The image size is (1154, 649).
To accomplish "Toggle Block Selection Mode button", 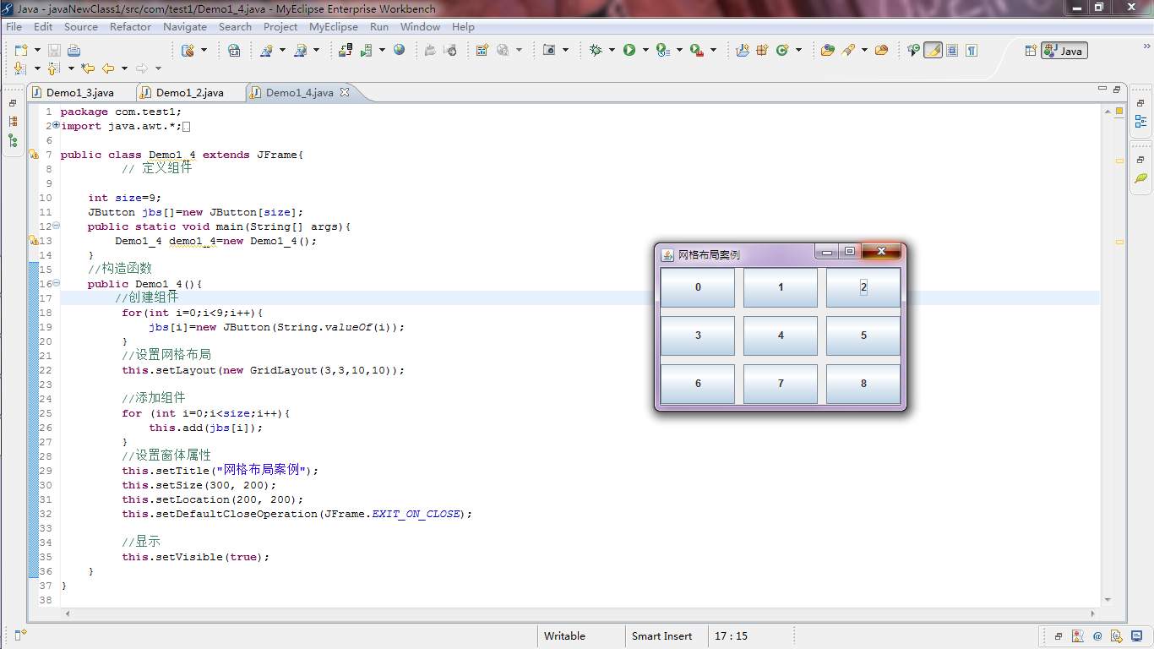I will pyautogui.click(x=952, y=50).
